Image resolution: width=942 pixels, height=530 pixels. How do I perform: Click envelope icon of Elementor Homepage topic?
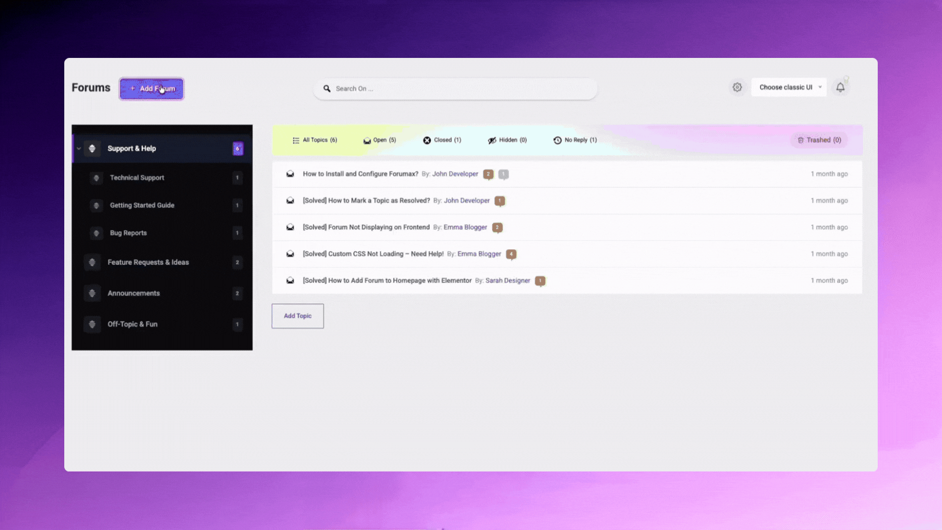(290, 281)
